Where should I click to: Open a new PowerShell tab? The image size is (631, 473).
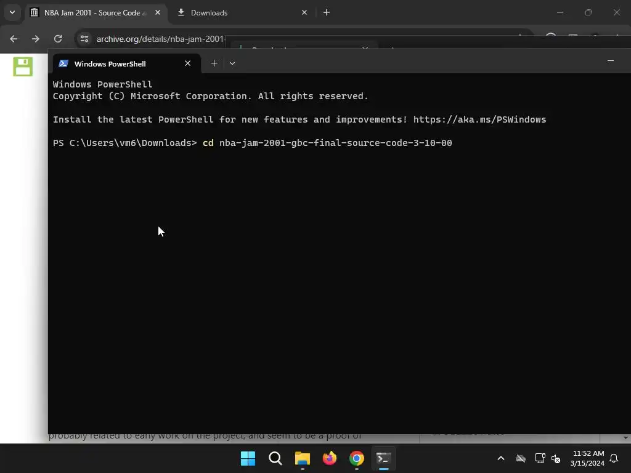(214, 63)
